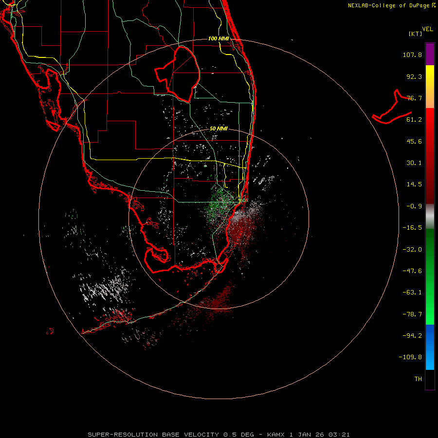Click the 76.7 velocity scale value
This screenshot has height=438, width=438.
pyautogui.click(x=414, y=98)
